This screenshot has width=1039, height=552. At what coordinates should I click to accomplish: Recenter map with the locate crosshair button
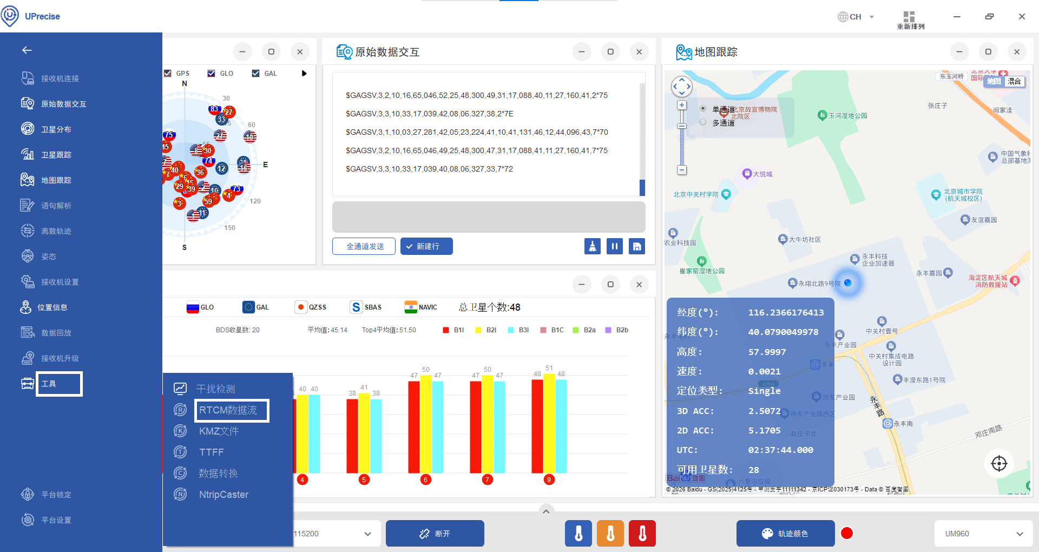tap(998, 463)
